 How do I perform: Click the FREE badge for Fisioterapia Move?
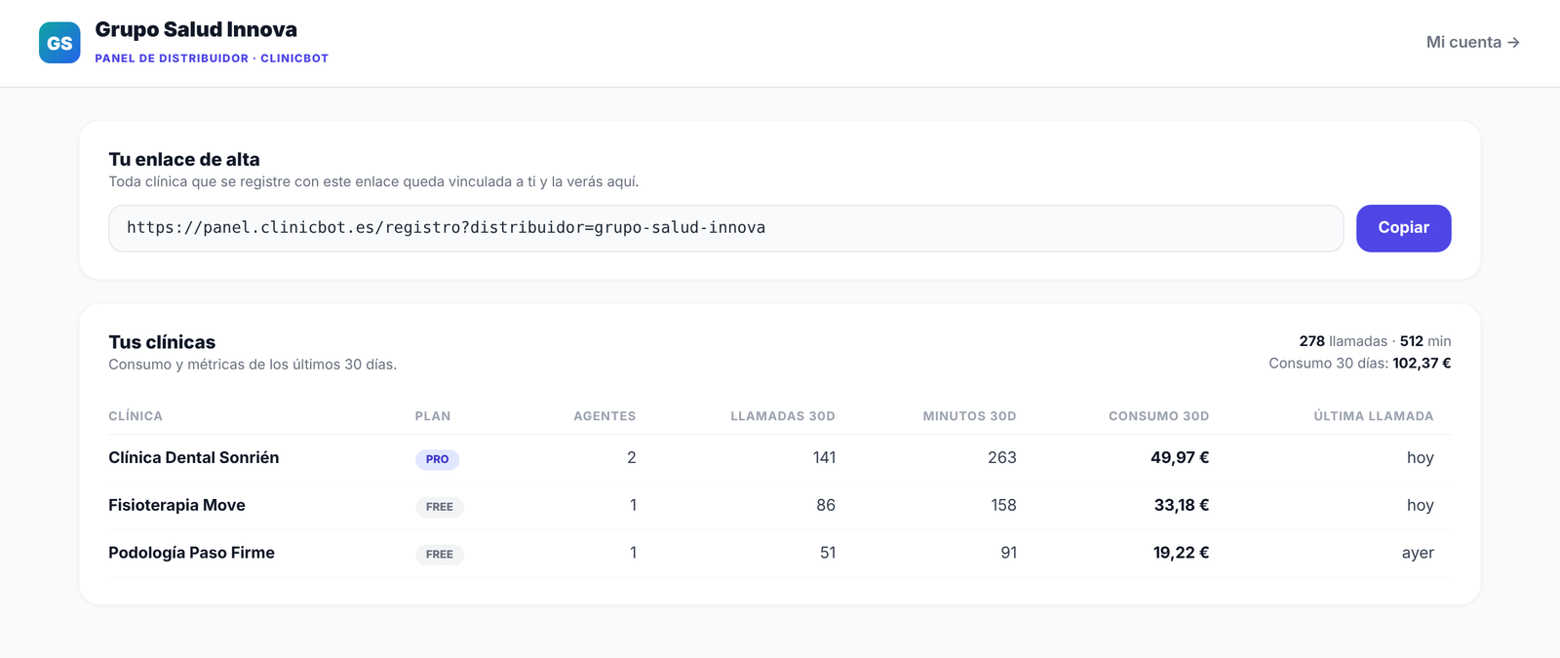point(440,507)
